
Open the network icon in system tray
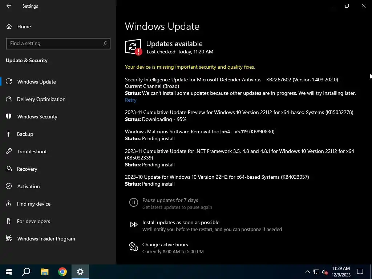pos(316,272)
